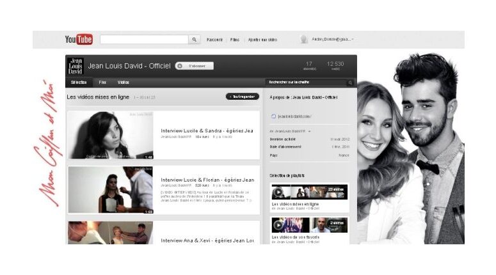The image size is (496, 275).
Task: Switch to the Vidéos tab
Action: click(x=123, y=82)
